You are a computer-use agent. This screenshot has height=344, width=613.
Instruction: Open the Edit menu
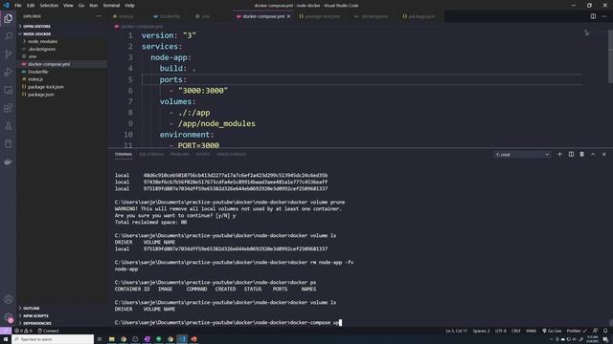pyautogui.click(x=31, y=6)
